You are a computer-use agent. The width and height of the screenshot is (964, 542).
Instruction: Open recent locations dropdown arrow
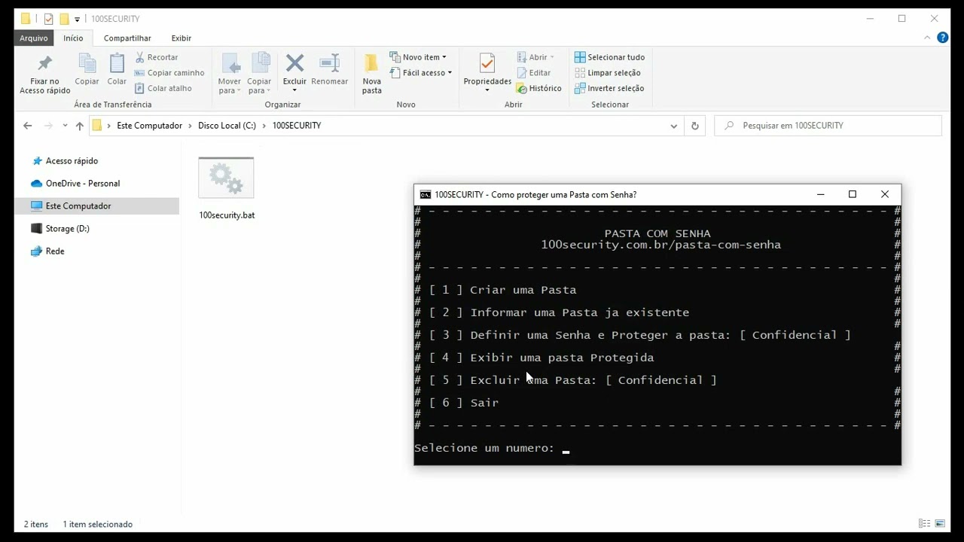65,126
